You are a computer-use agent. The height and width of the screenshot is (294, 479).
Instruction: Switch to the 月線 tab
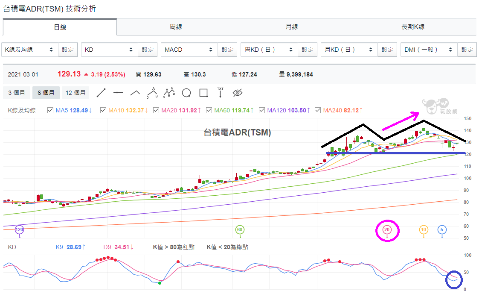point(292,27)
